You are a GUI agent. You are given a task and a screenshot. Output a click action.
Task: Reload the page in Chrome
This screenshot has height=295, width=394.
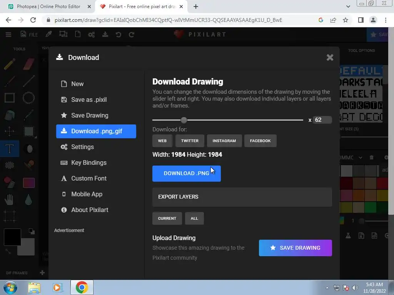33,20
